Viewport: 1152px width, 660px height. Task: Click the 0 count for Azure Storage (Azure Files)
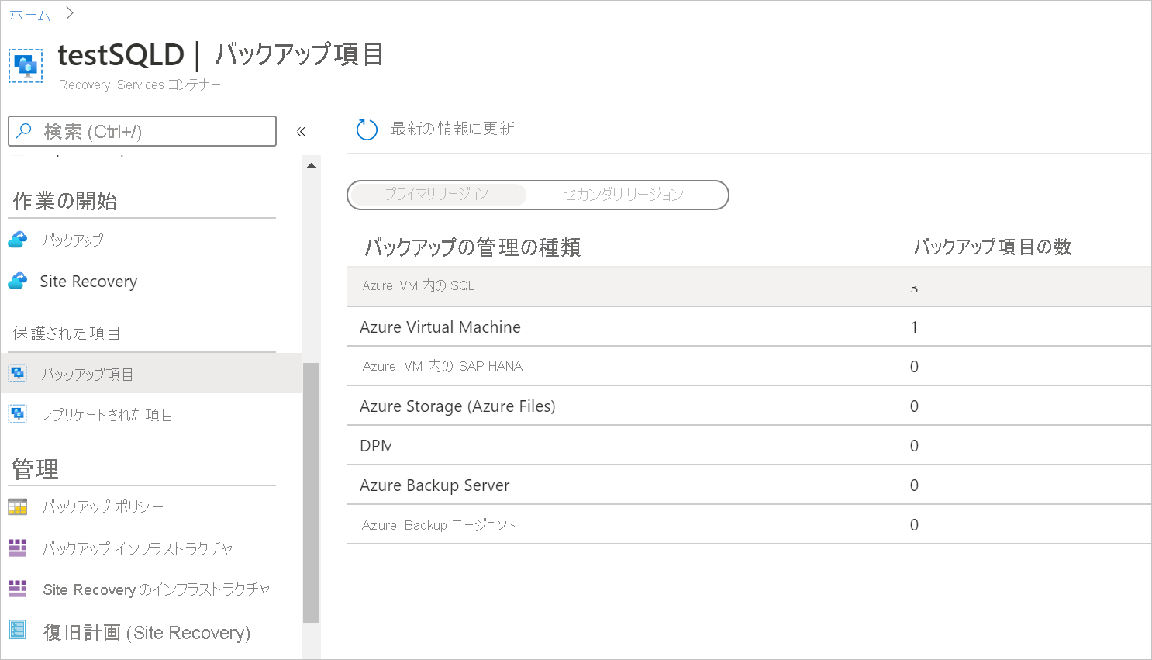(x=914, y=406)
